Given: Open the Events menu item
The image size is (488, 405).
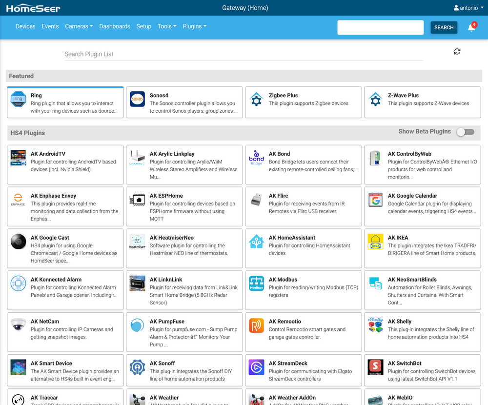Looking at the screenshot, I should click(50, 26).
